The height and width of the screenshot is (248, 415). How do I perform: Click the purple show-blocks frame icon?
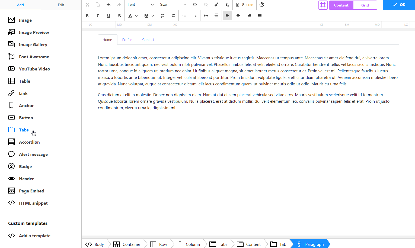323,5
